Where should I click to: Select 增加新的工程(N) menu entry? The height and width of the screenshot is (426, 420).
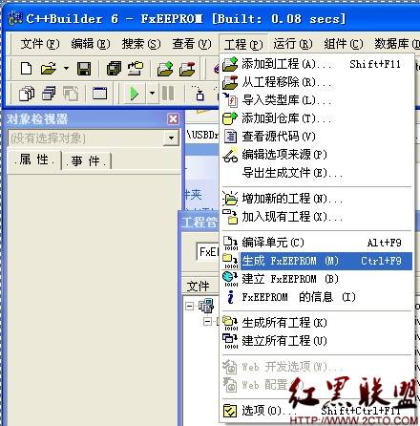(x=317, y=199)
